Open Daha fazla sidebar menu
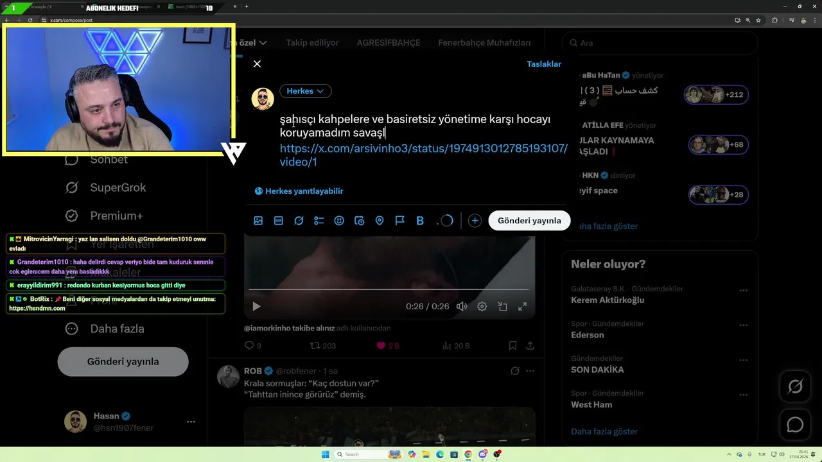Image resolution: width=822 pixels, height=462 pixels. tap(105, 329)
